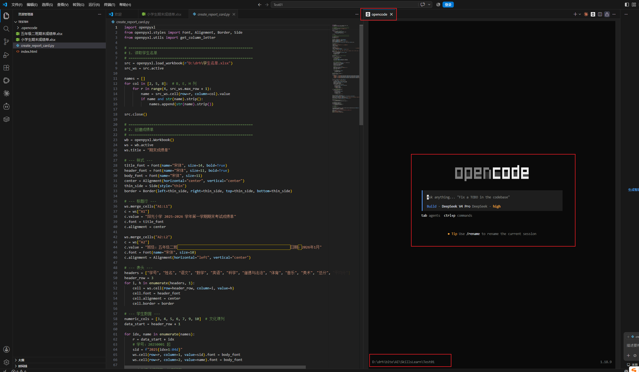Close the create_report_card.py tab
The width and height of the screenshot is (639, 372).
click(234, 14)
